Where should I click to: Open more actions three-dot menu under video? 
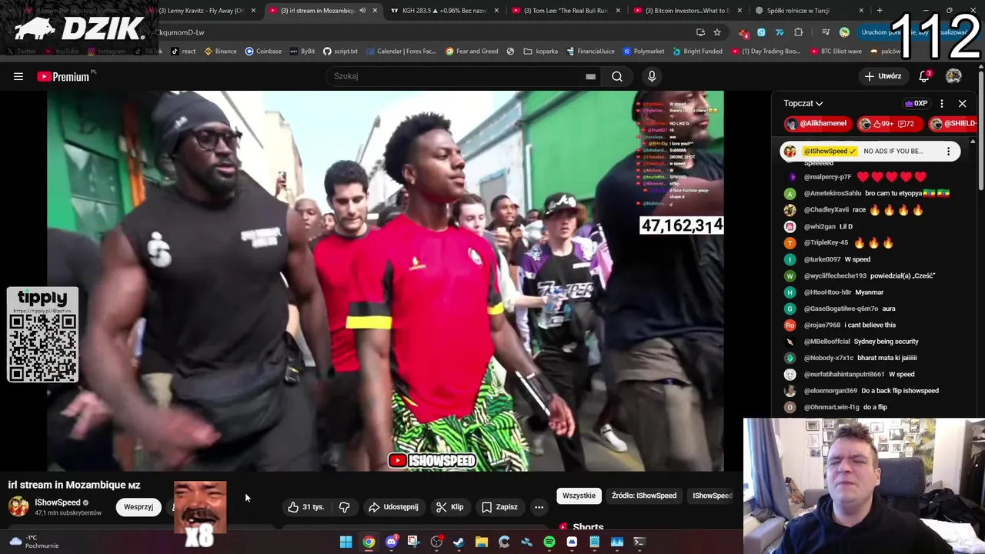point(539,507)
